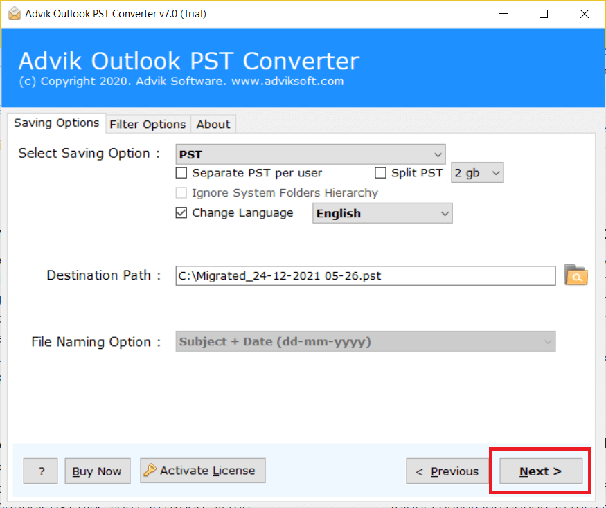Screen dimensions: 606x508
Task: Expand the 2 gb split size dropdown
Action: coord(477,173)
